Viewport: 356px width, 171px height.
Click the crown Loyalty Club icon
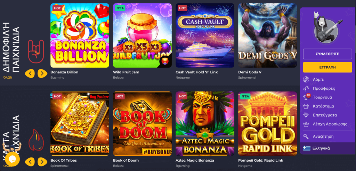[x=306, y=124]
